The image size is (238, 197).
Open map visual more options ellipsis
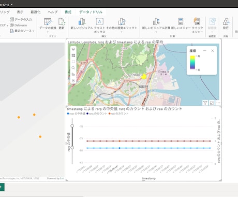pos(218,103)
